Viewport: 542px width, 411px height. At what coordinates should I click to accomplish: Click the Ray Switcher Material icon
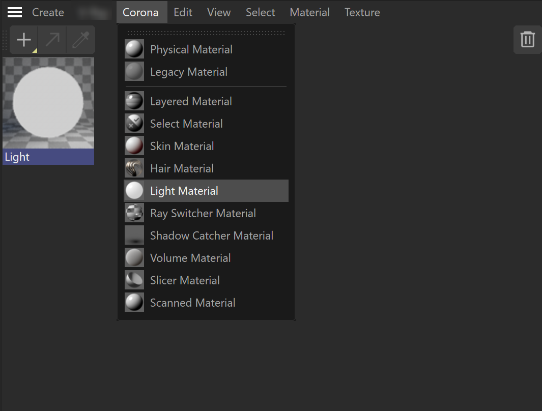[134, 213]
